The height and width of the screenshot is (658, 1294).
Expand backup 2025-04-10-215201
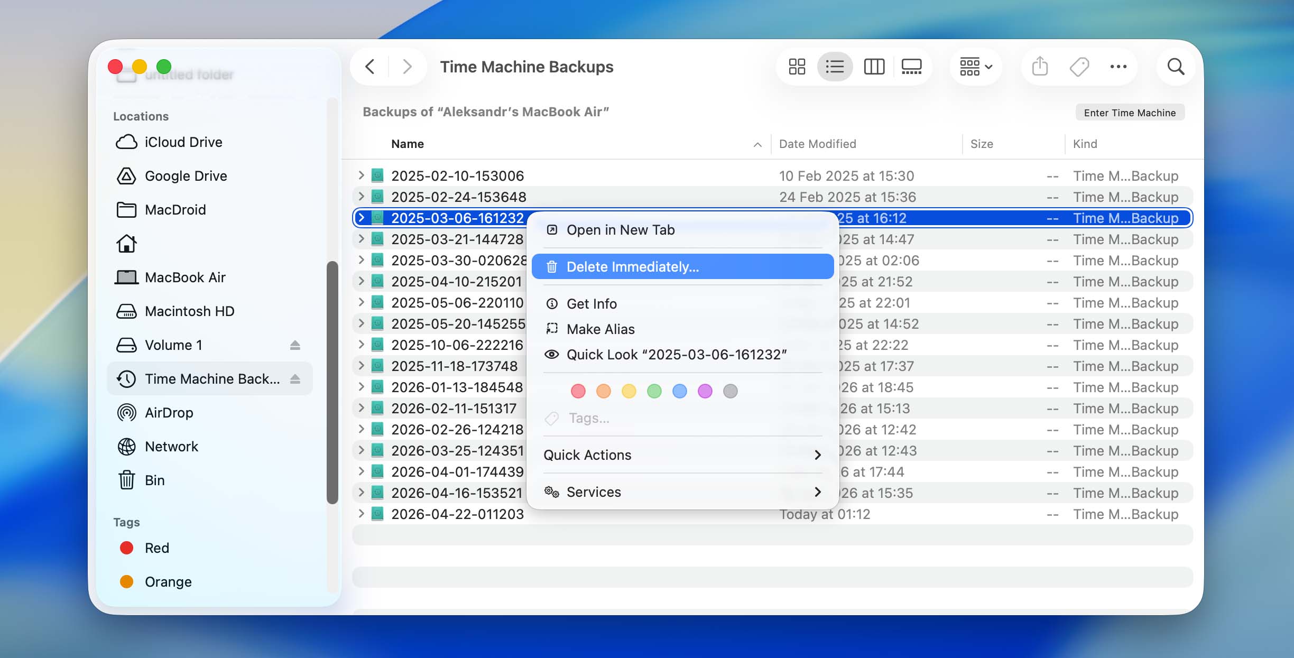click(x=361, y=281)
